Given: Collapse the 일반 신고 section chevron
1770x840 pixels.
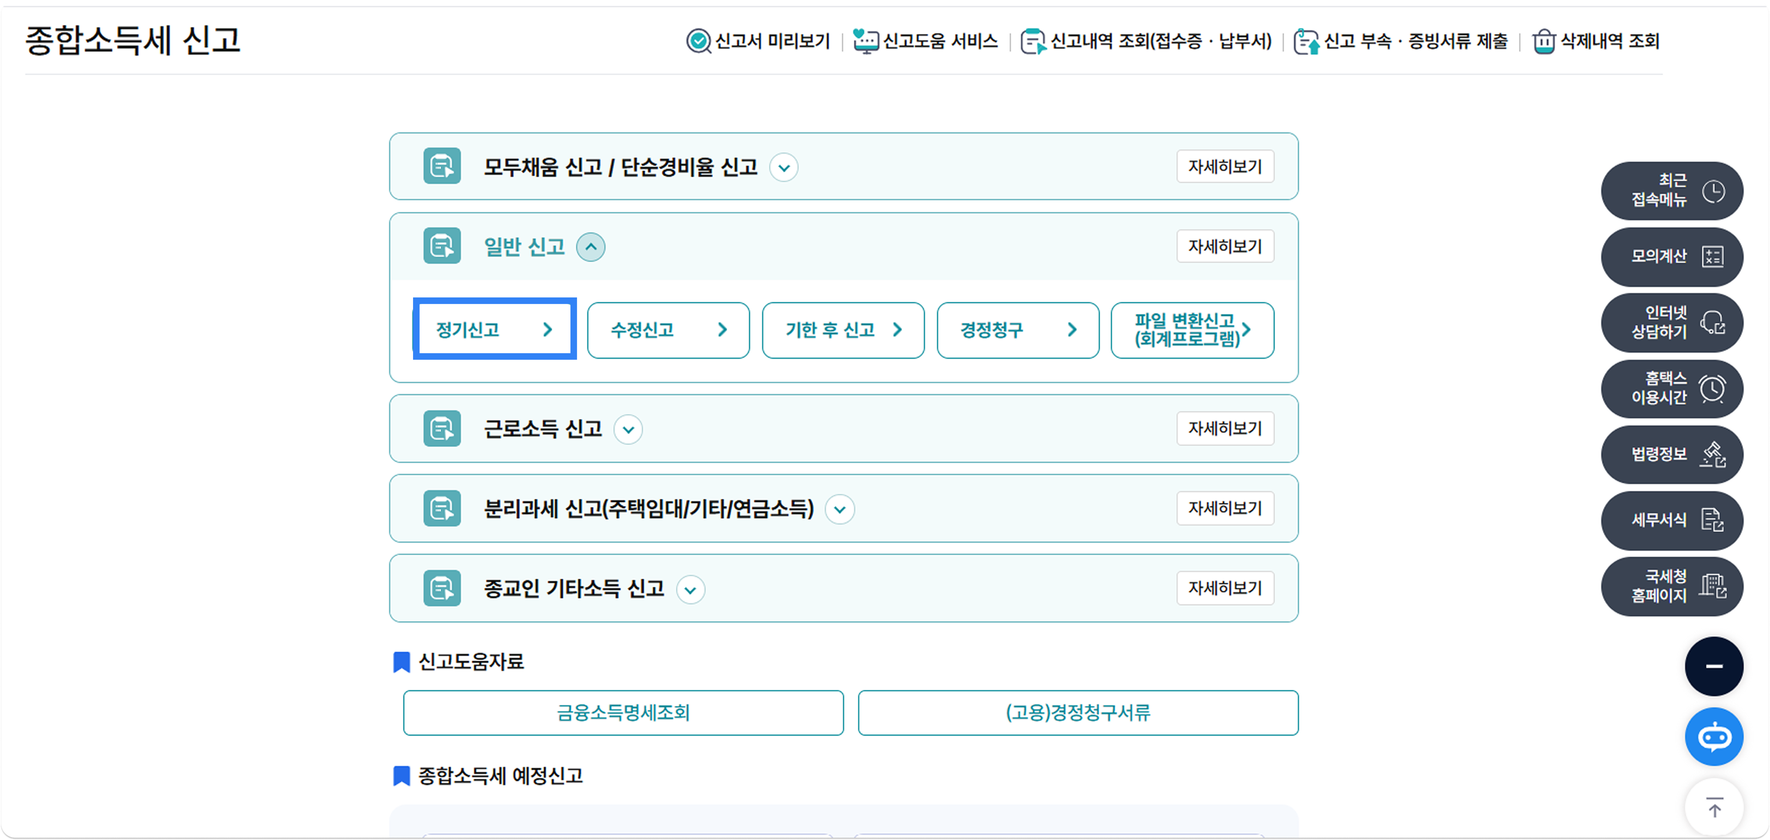Looking at the screenshot, I should point(590,247).
